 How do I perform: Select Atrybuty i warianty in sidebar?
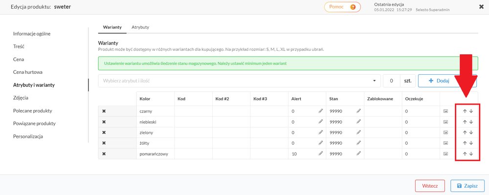[34, 85]
